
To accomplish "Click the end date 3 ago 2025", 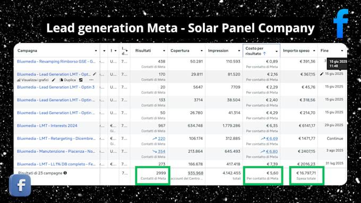I will (x=335, y=151).
